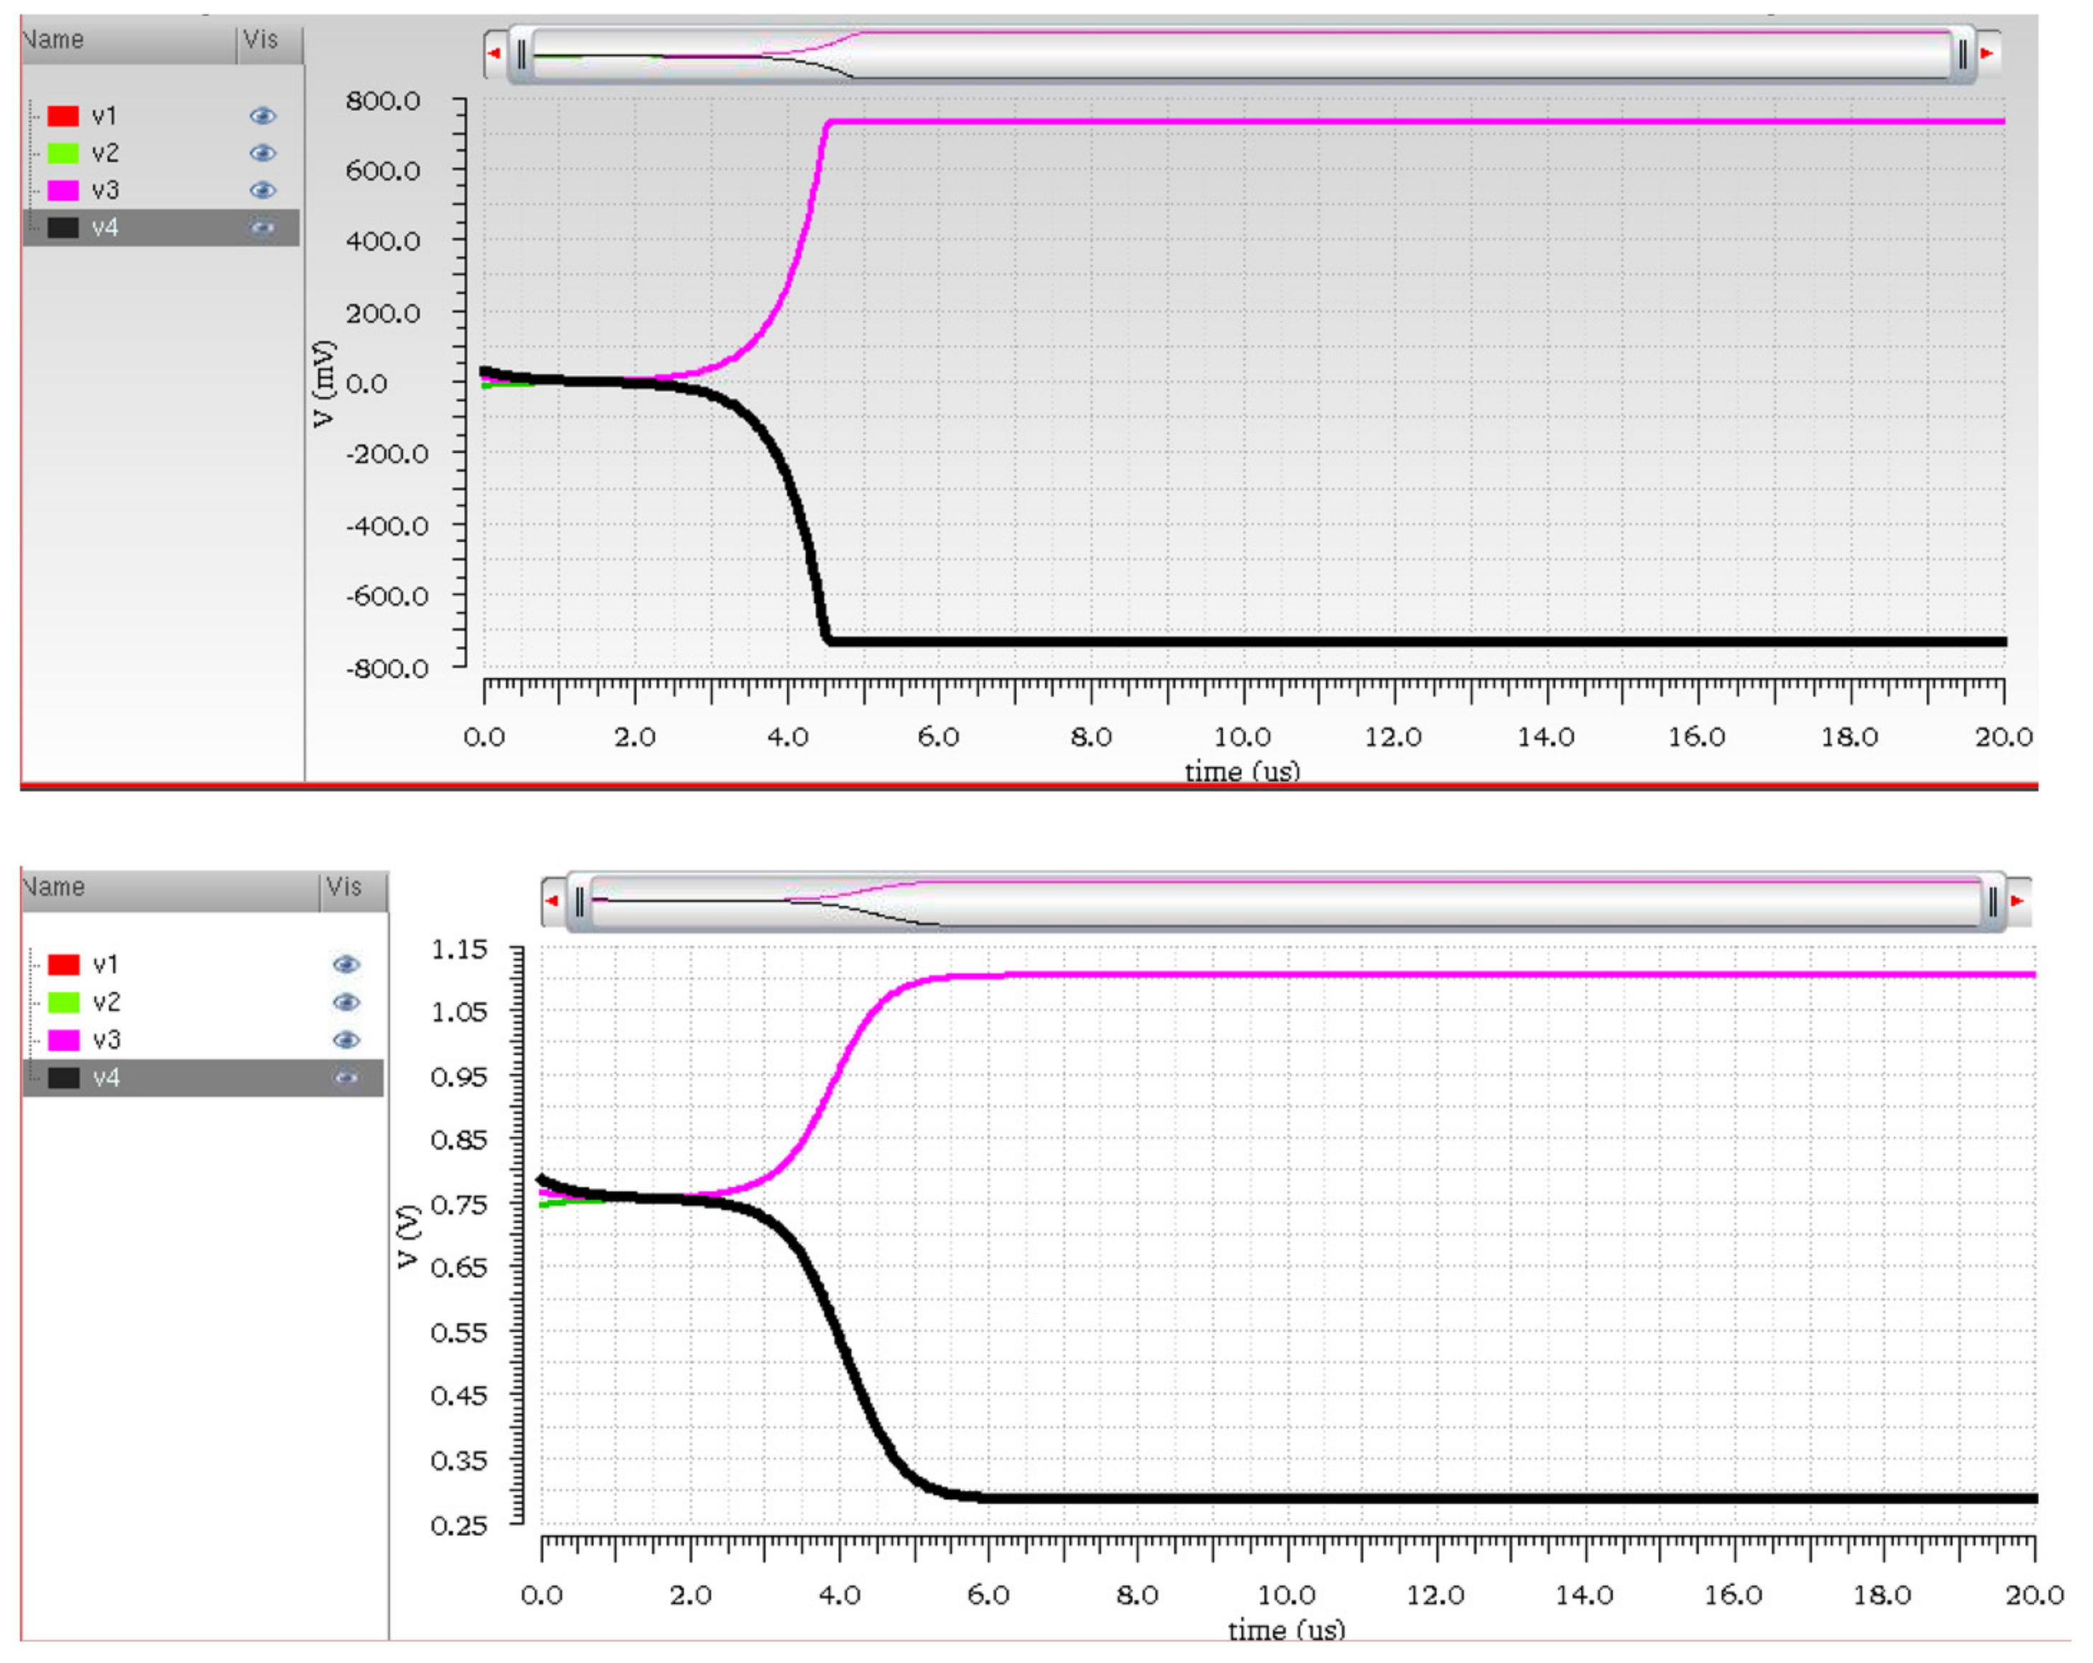Click Vis column header in lower panel
Screen dimensions: 2093x1663
(x=345, y=887)
